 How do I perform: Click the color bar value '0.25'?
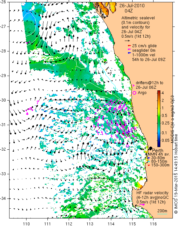point(166,123)
